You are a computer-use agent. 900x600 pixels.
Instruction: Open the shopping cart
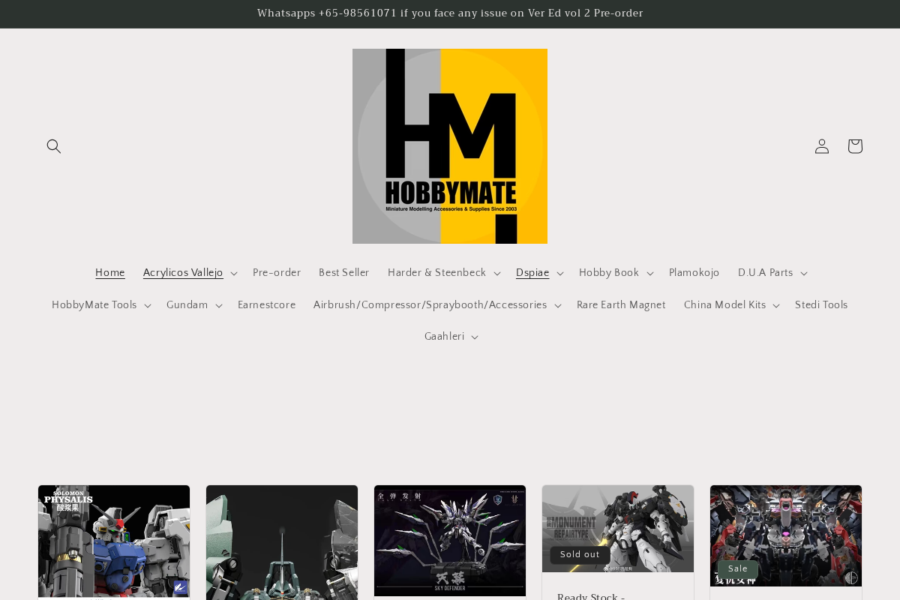[855, 145]
